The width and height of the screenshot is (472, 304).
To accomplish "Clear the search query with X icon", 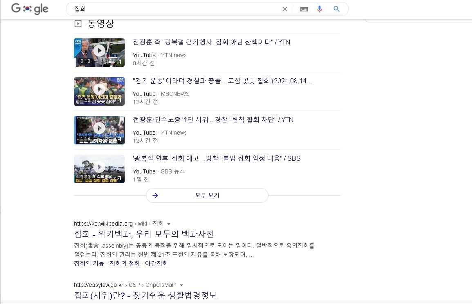I will click(285, 9).
